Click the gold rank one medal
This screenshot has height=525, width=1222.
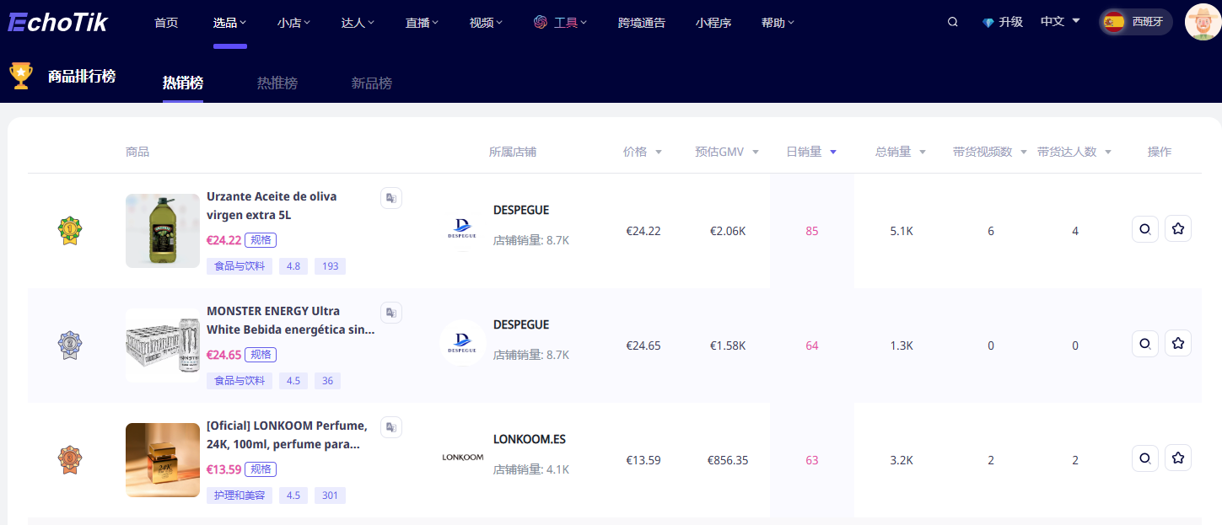tap(69, 231)
